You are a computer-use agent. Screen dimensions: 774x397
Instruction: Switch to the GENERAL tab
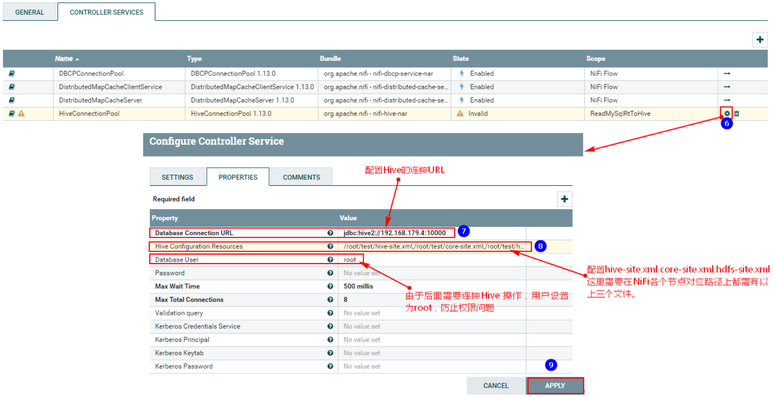tap(30, 12)
